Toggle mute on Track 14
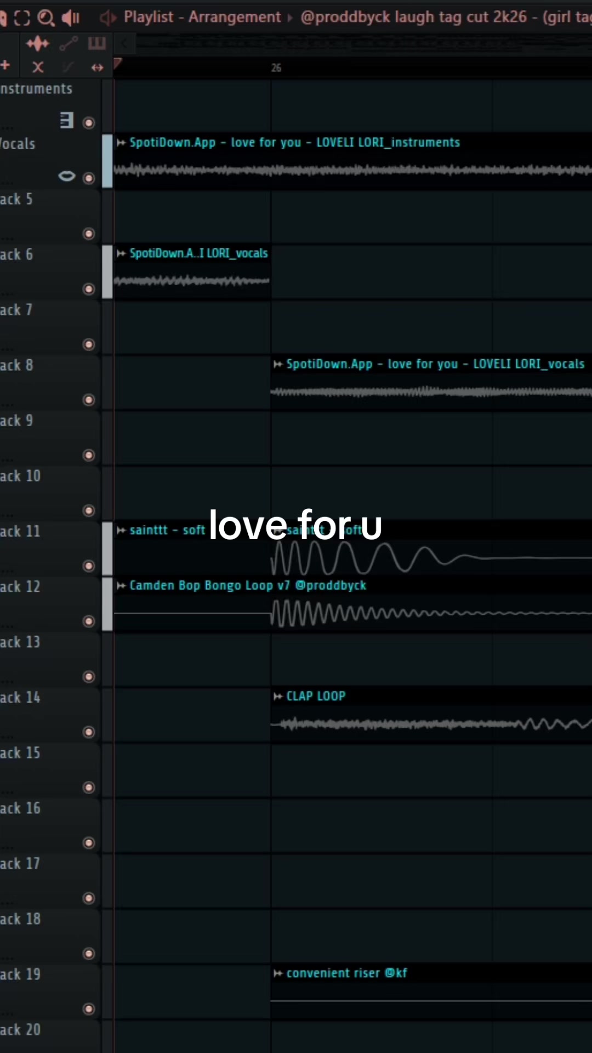 pyautogui.click(x=89, y=732)
